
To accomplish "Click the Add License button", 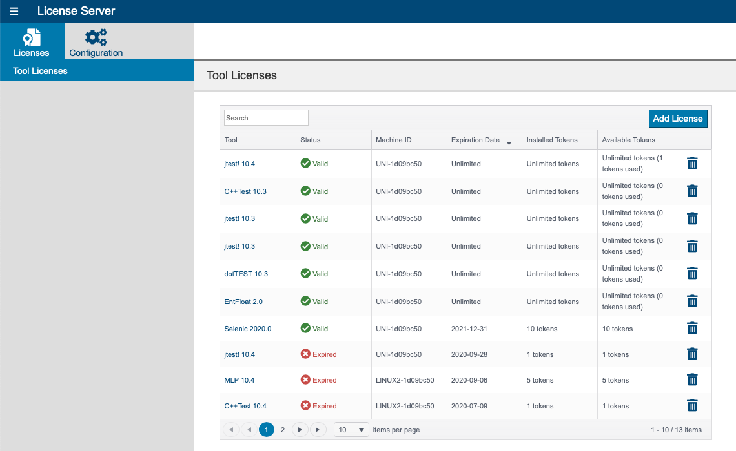I will point(677,119).
